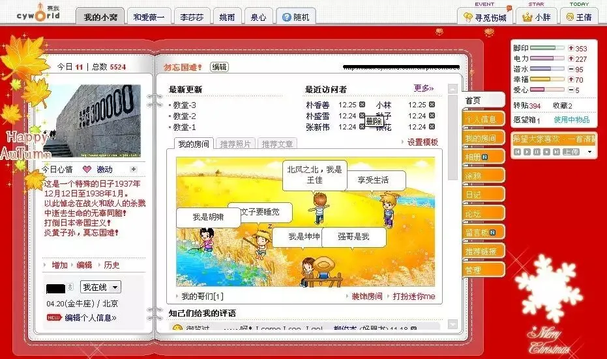Open the EVENT 寻觅伤城 button

point(487,17)
